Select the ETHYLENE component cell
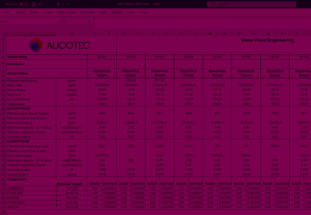This screenshot has height=215, width=311. [31, 193]
